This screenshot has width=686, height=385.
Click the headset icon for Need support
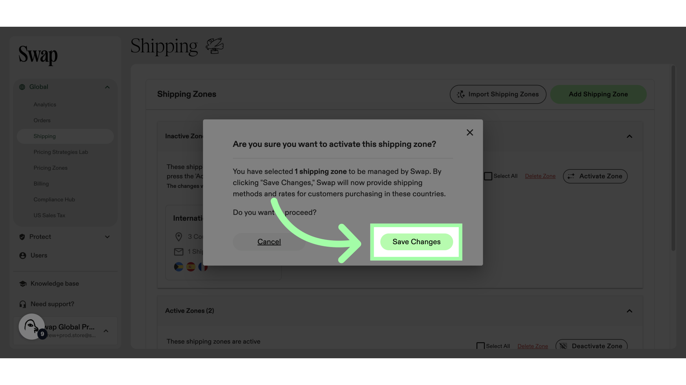(23, 304)
